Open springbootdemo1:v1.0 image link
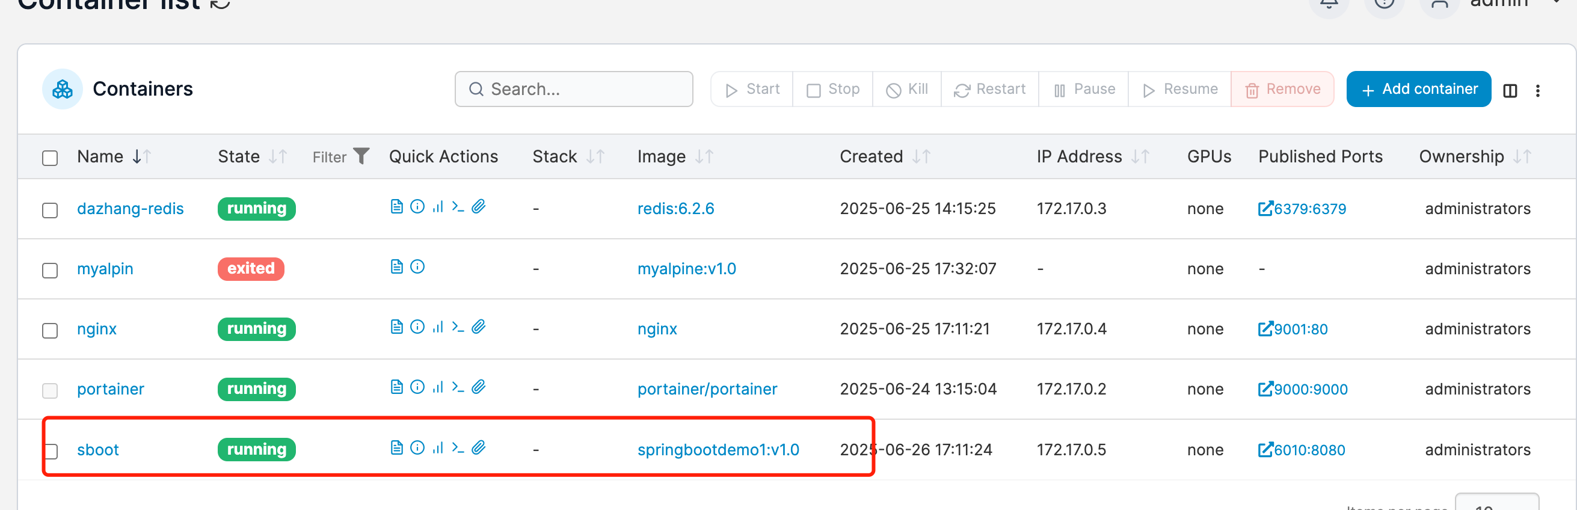 (x=718, y=449)
